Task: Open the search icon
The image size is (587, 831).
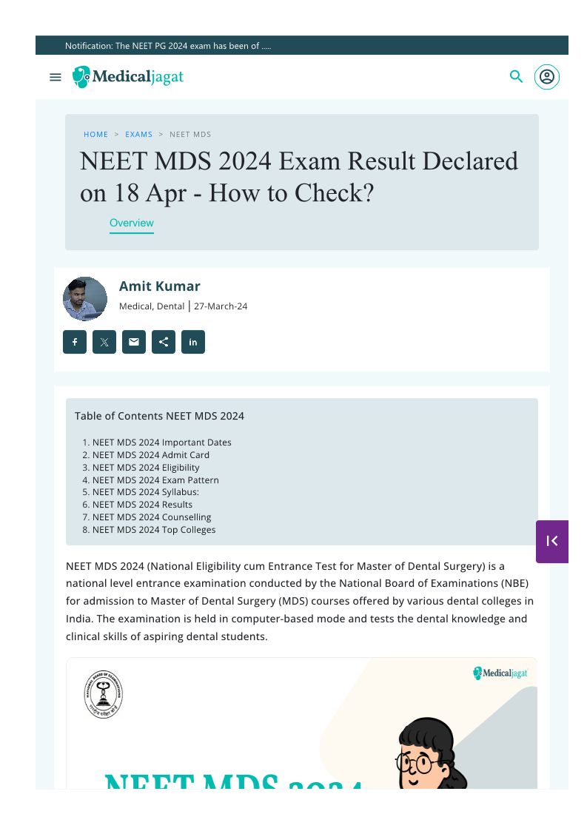Action: click(517, 76)
